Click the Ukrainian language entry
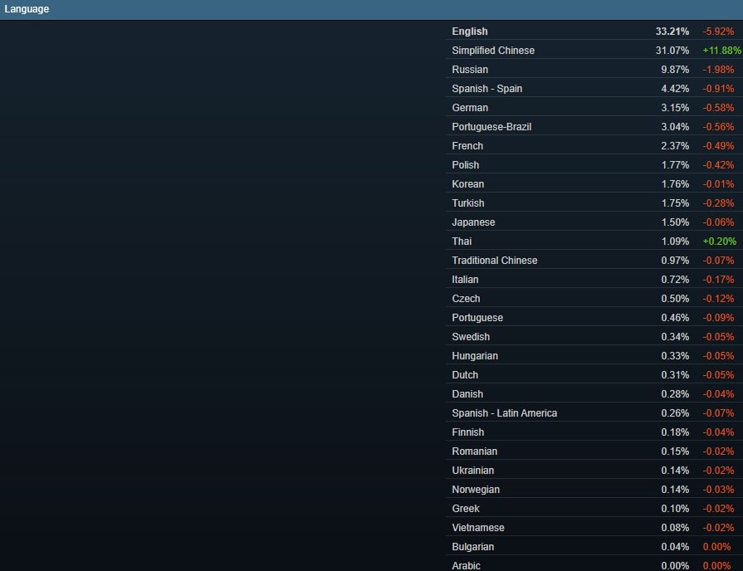The height and width of the screenshot is (571, 743). 594,470
